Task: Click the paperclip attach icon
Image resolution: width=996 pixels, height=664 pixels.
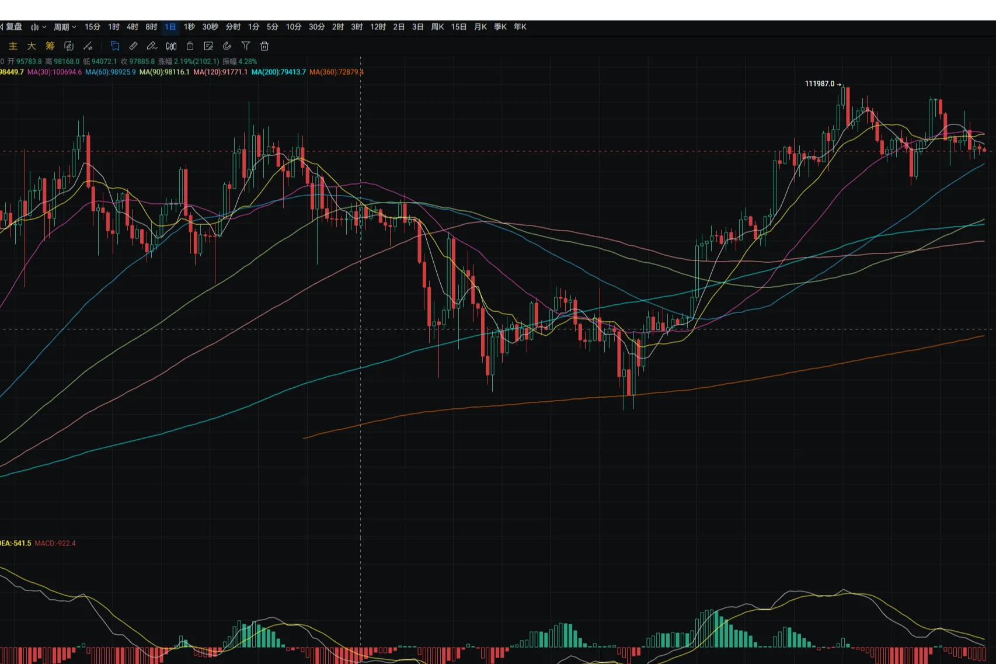Action: point(227,46)
